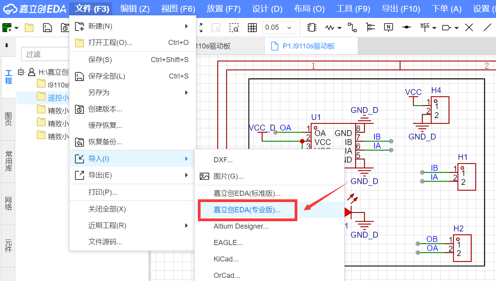This screenshot has height=281, width=496.
Task: Switch to the 元件 side tab
Action: pos(8,246)
